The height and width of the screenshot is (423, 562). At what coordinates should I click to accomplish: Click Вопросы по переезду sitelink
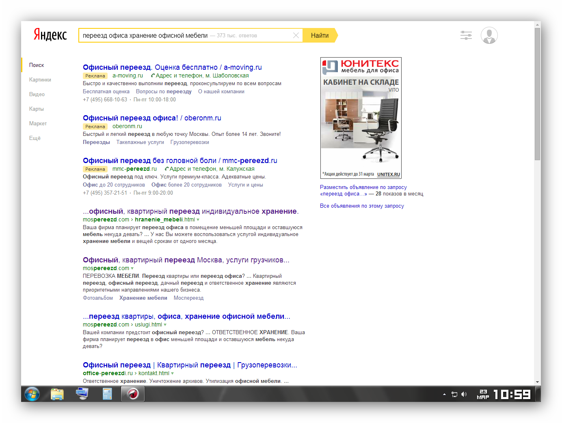coord(164,92)
